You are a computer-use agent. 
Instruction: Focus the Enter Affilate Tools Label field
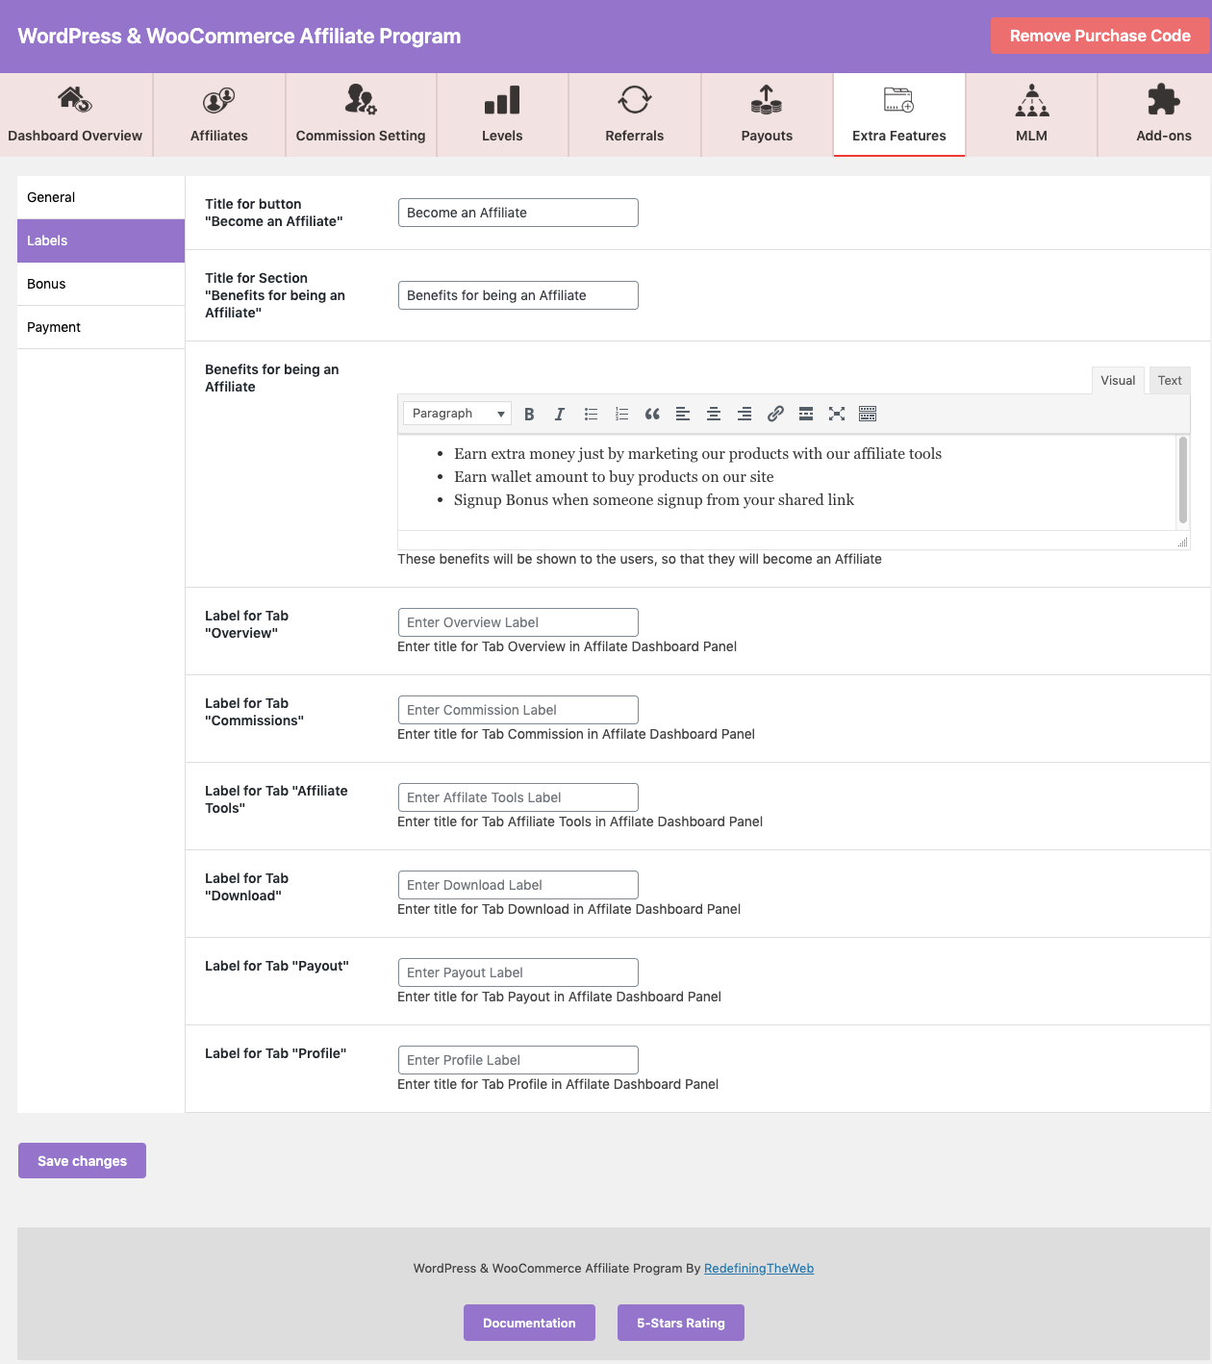pyautogui.click(x=518, y=797)
